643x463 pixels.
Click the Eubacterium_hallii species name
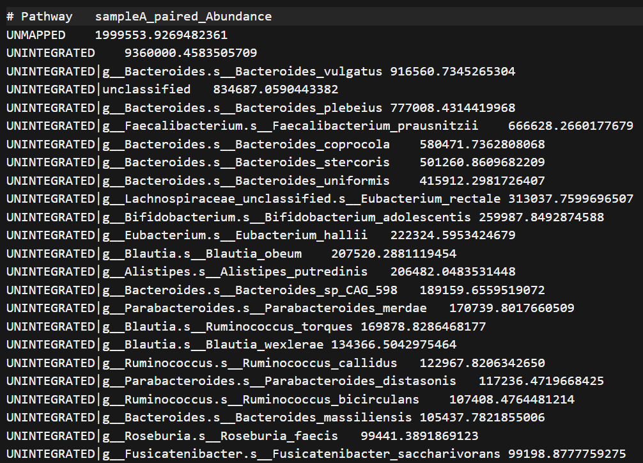coord(302,235)
